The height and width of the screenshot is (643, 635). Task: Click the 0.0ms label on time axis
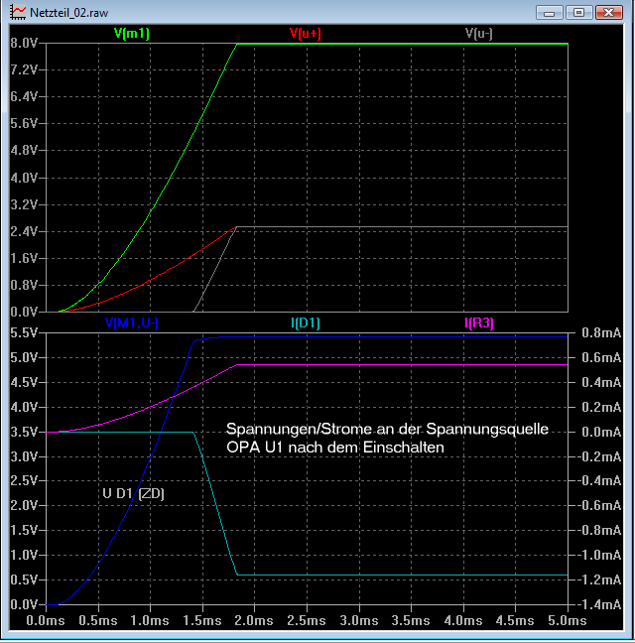coord(46,620)
